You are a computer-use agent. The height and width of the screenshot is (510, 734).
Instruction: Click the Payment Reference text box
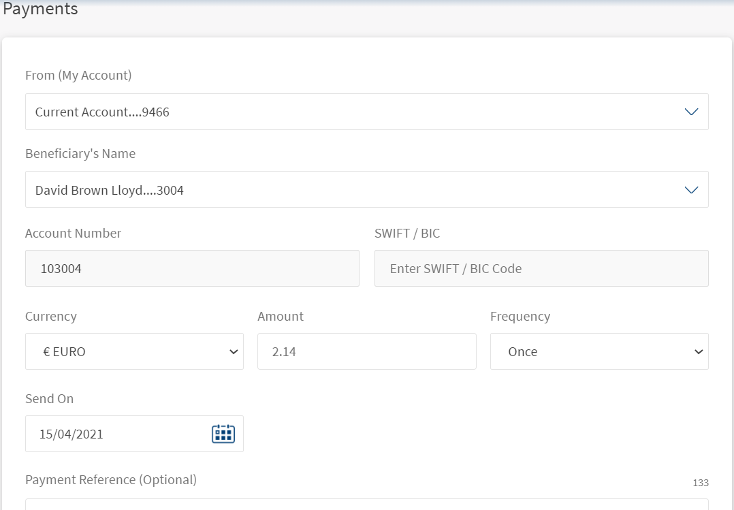coord(366,505)
